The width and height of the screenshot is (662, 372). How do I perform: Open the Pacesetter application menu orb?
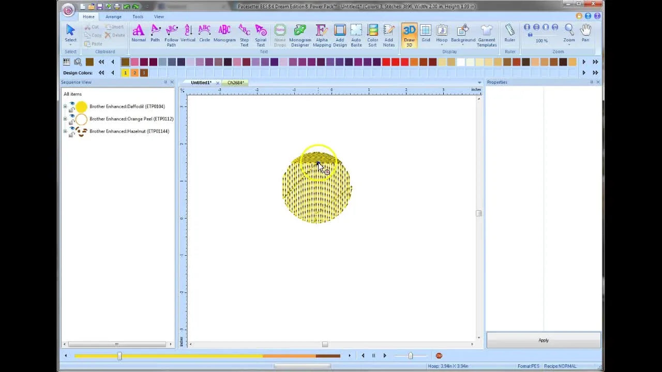pos(68,10)
